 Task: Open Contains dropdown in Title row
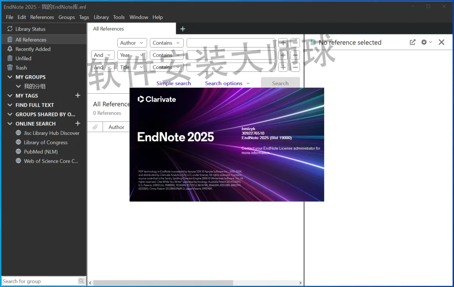(x=166, y=67)
